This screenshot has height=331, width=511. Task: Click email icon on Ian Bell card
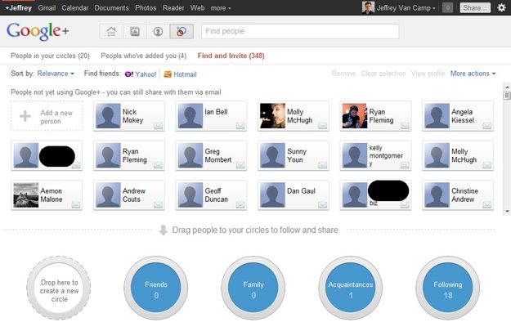240,126
